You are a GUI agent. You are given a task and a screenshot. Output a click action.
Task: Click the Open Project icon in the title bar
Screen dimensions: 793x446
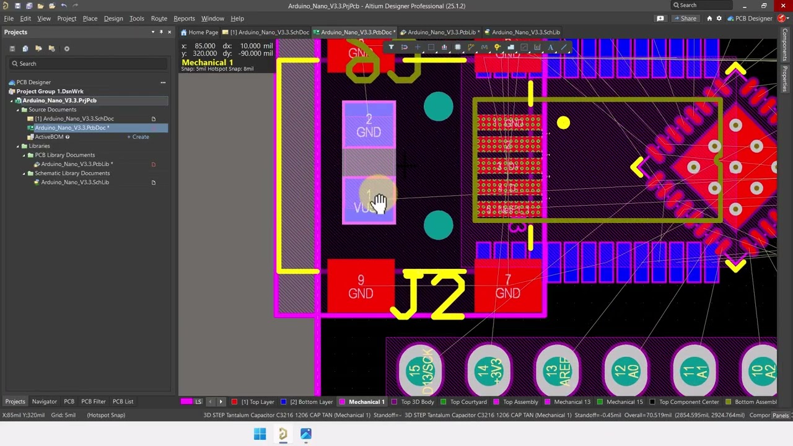coord(52,6)
